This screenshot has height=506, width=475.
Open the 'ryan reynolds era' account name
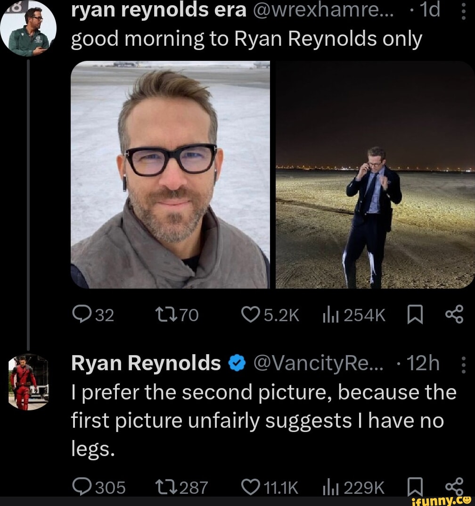pos(158,11)
